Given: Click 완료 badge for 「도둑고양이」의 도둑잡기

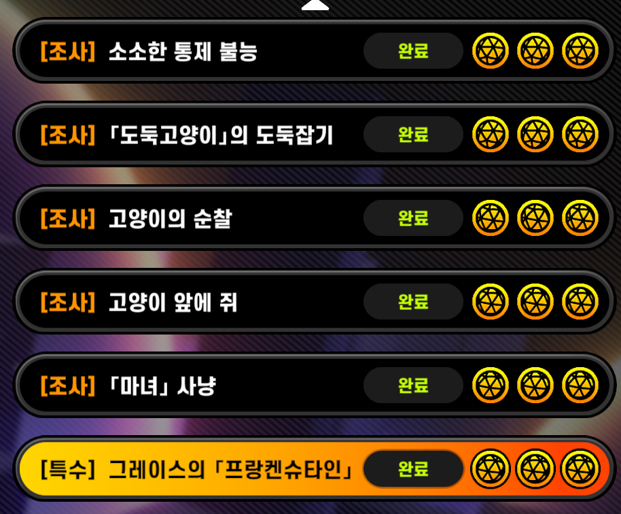Looking at the screenshot, I should [413, 135].
